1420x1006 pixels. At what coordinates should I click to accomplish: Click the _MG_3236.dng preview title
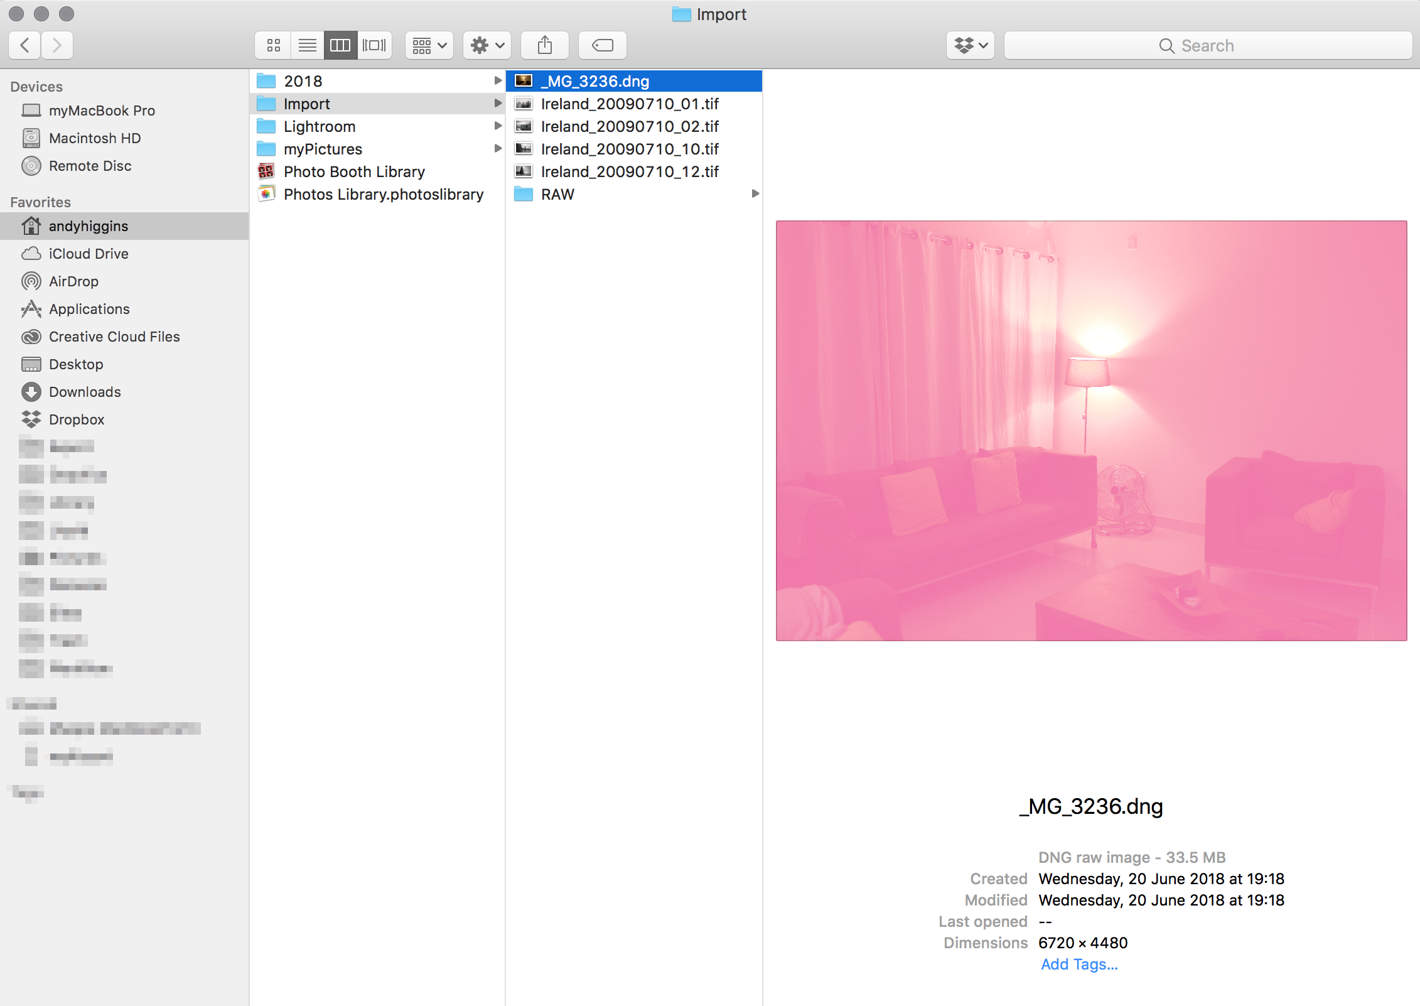pos(1091,806)
